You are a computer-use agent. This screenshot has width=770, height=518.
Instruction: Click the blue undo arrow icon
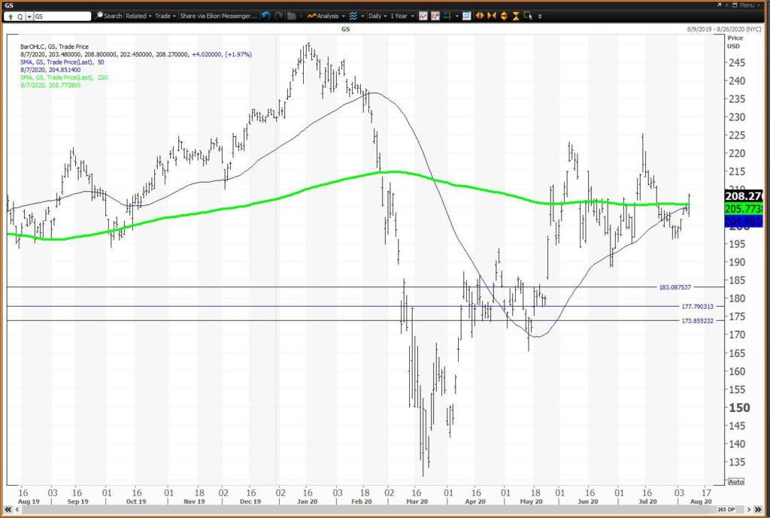click(266, 16)
